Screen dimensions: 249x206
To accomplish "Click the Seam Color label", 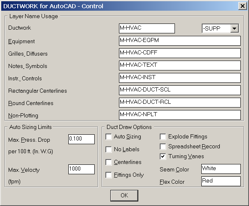I will coord(175,169).
